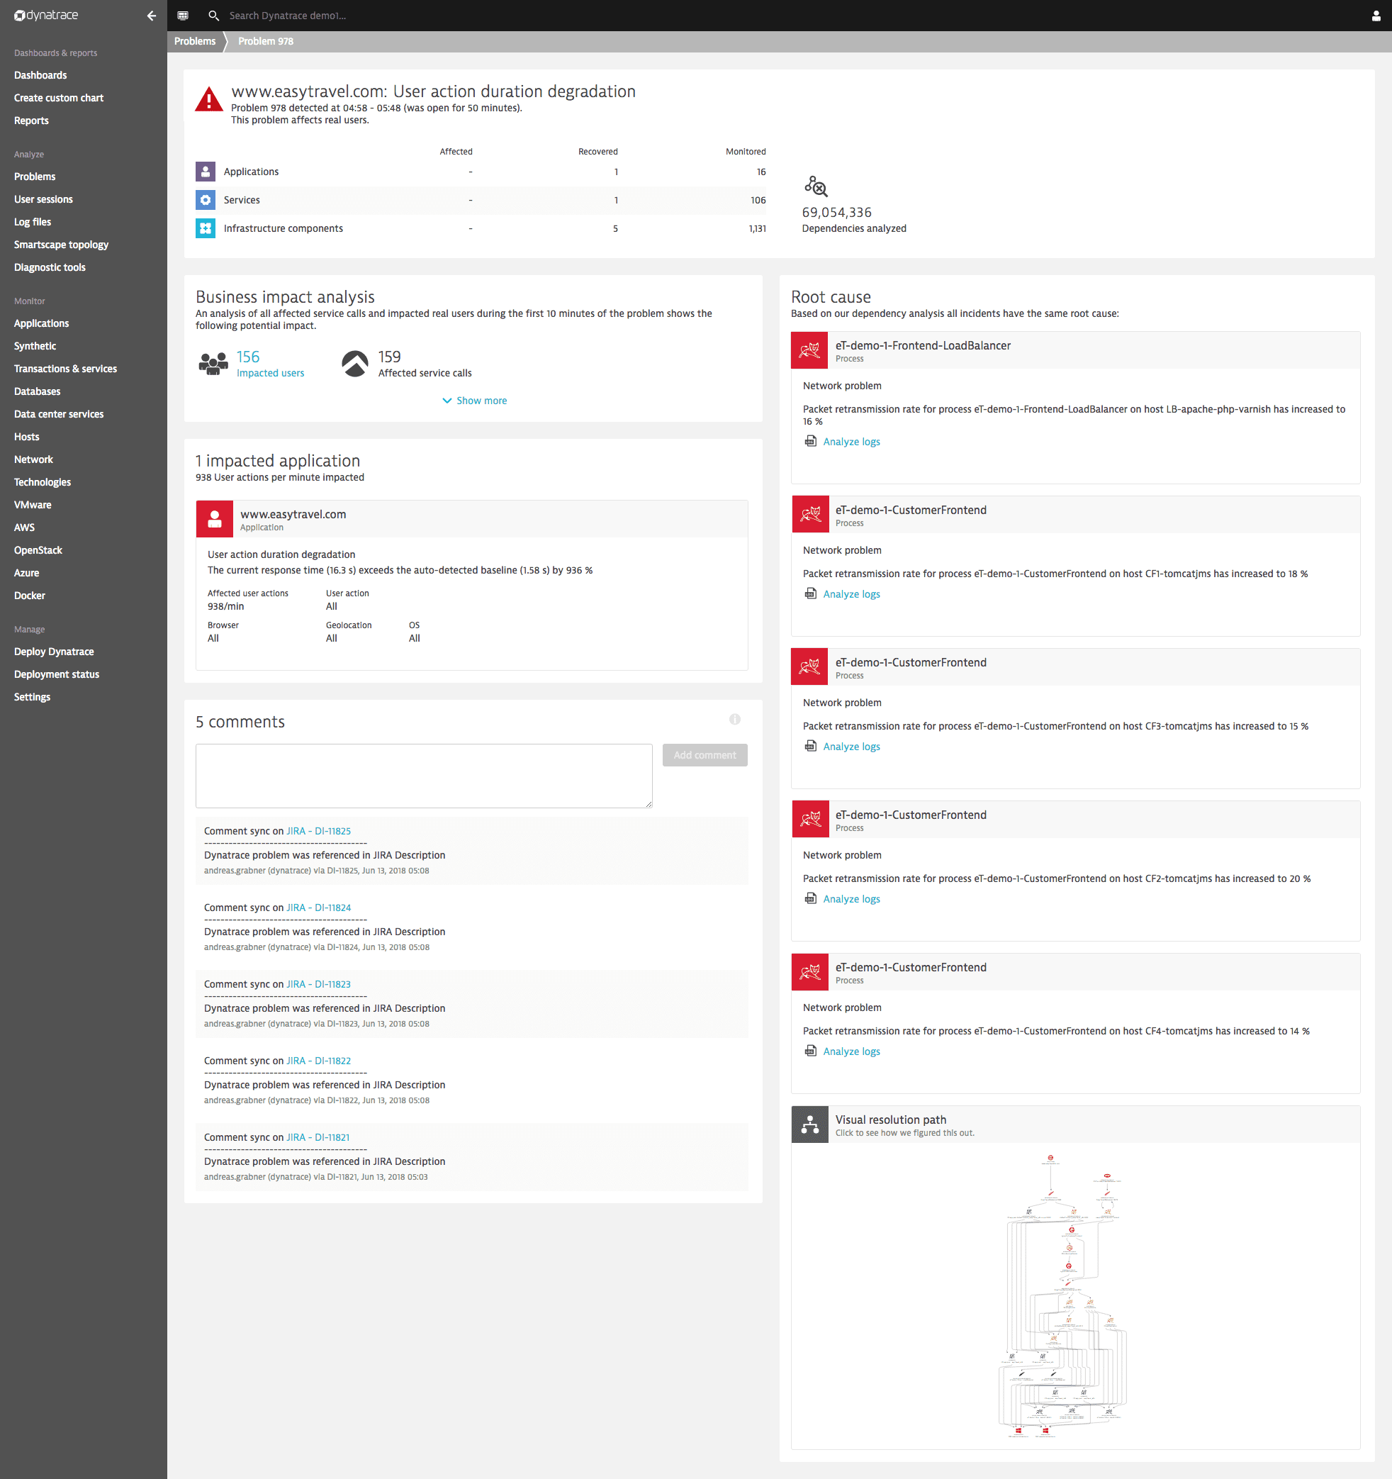Screen dimensions: 1392x1479
Task: Open User sessions in the sidebar
Action: [x=43, y=199]
